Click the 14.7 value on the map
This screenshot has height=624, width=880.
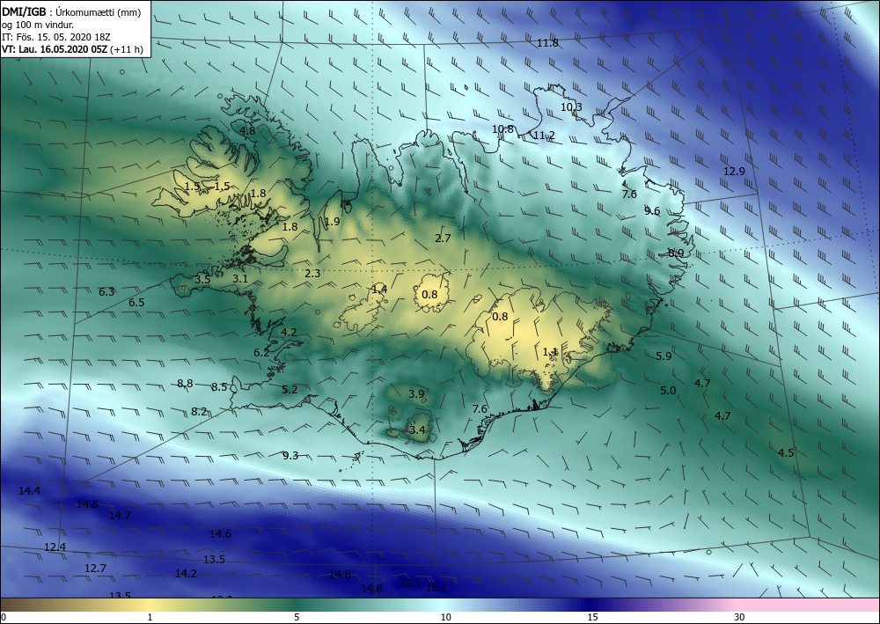pos(120,515)
